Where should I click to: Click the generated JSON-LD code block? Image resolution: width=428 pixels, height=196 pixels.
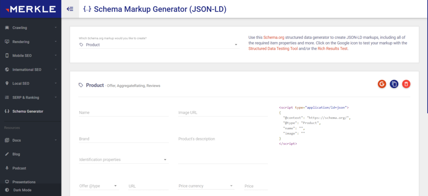pos(314,125)
